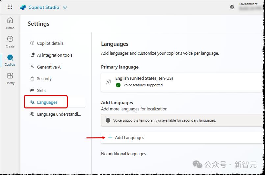Open Skills settings section
Screen dimensions: 265x175
click(x=41, y=90)
